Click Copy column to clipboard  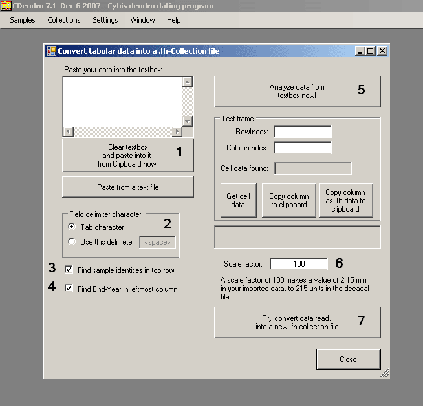[289, 200]
